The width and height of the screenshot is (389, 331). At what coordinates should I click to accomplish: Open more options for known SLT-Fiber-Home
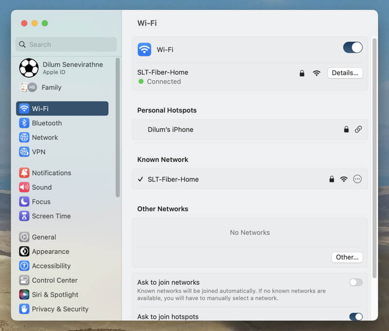pyautogui.click(x=357, y=179)
